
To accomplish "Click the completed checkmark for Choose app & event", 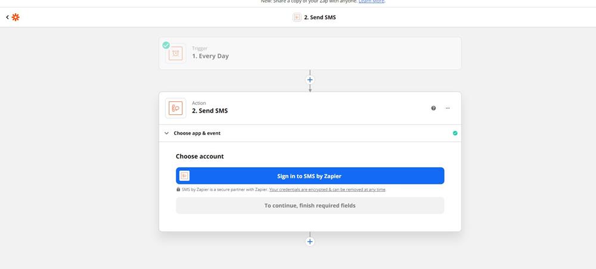I will point(455,133).
